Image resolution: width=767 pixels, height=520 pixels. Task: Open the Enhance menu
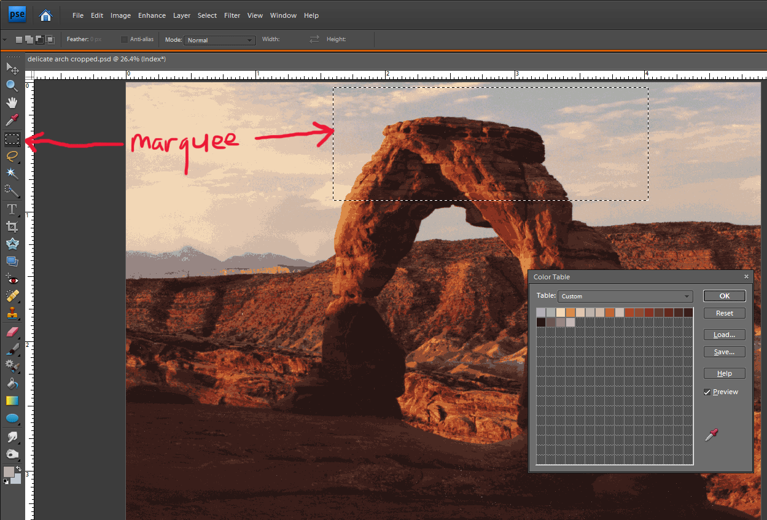(x=152, y=15)
